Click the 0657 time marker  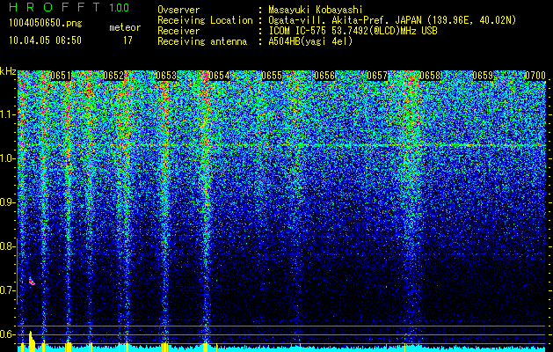(x=377, y=76)
